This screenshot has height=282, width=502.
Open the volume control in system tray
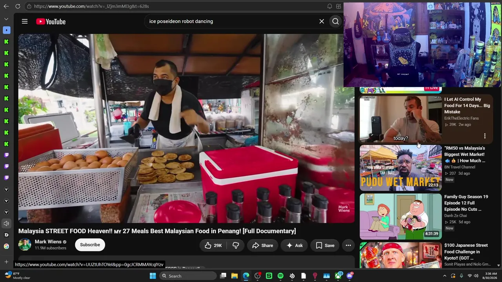[476, 276]
